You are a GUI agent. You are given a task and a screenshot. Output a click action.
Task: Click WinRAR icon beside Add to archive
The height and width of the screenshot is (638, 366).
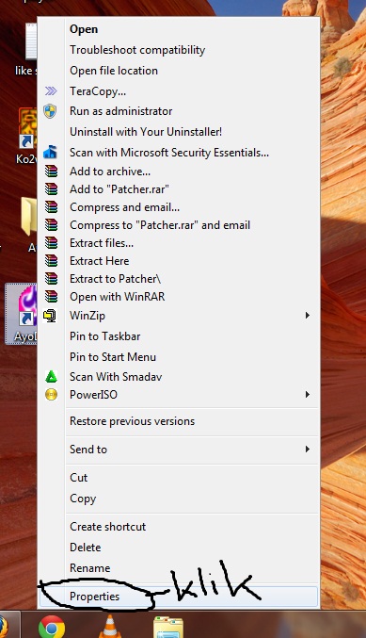coord(51,171)
